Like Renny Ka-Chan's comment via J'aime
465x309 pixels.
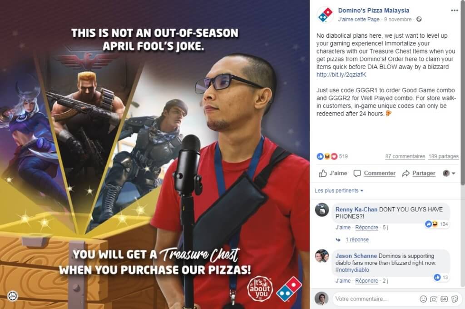(x=343, y=228)
